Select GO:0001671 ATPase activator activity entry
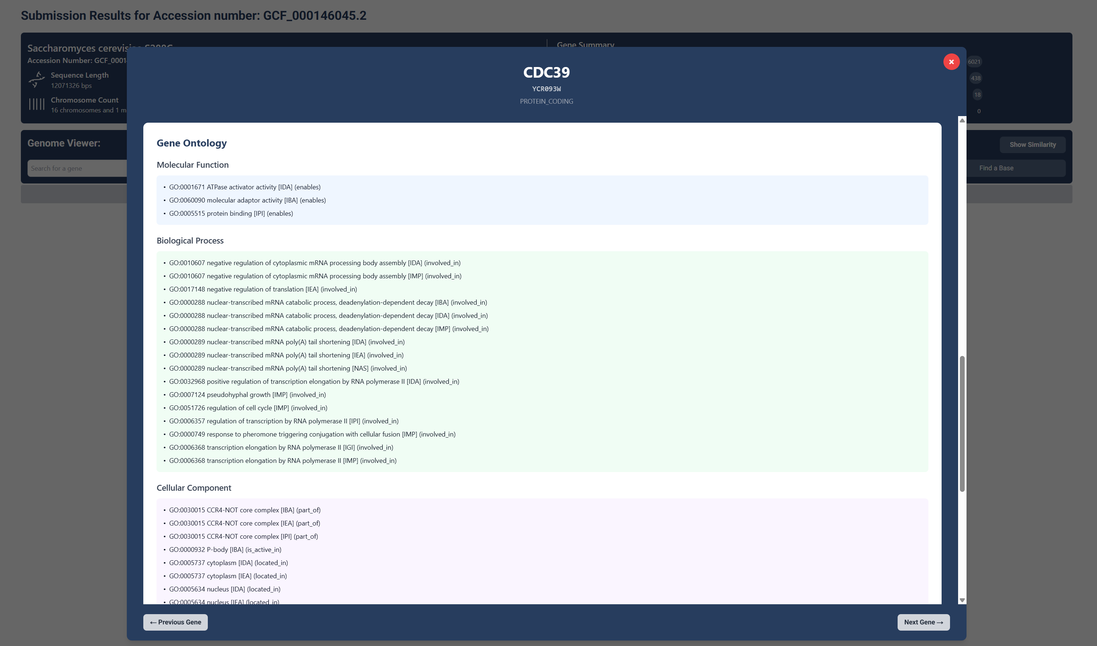The image size is (1097, 646). pyautogui.click(x=244, y=187)
